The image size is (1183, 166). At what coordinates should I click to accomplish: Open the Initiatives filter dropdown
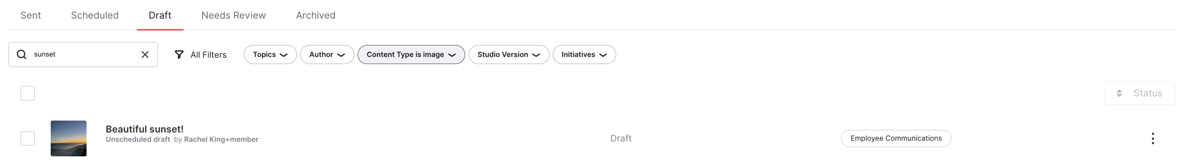coord(584,55)
